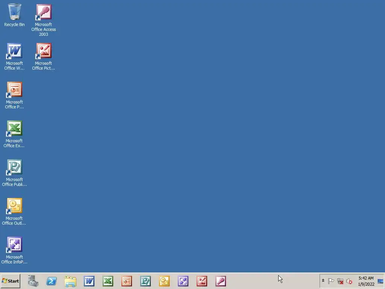The width and height of the screenshot is (385, 289).
Task: Open Windows Explorer from the taskbar
Action: click(x=70, y=281)
